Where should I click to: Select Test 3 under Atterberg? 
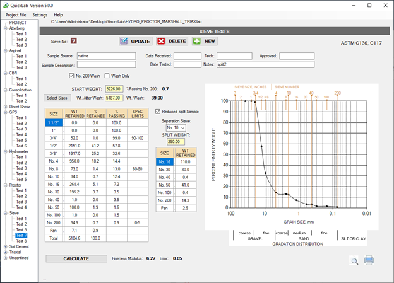point(21,45)
